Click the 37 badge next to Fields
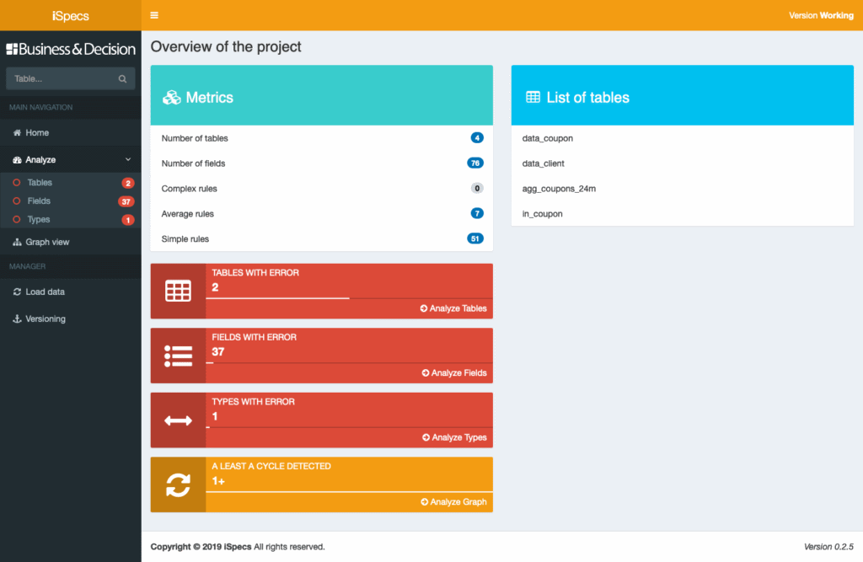This screenshot has height=562, width=863. click(127, 201)
